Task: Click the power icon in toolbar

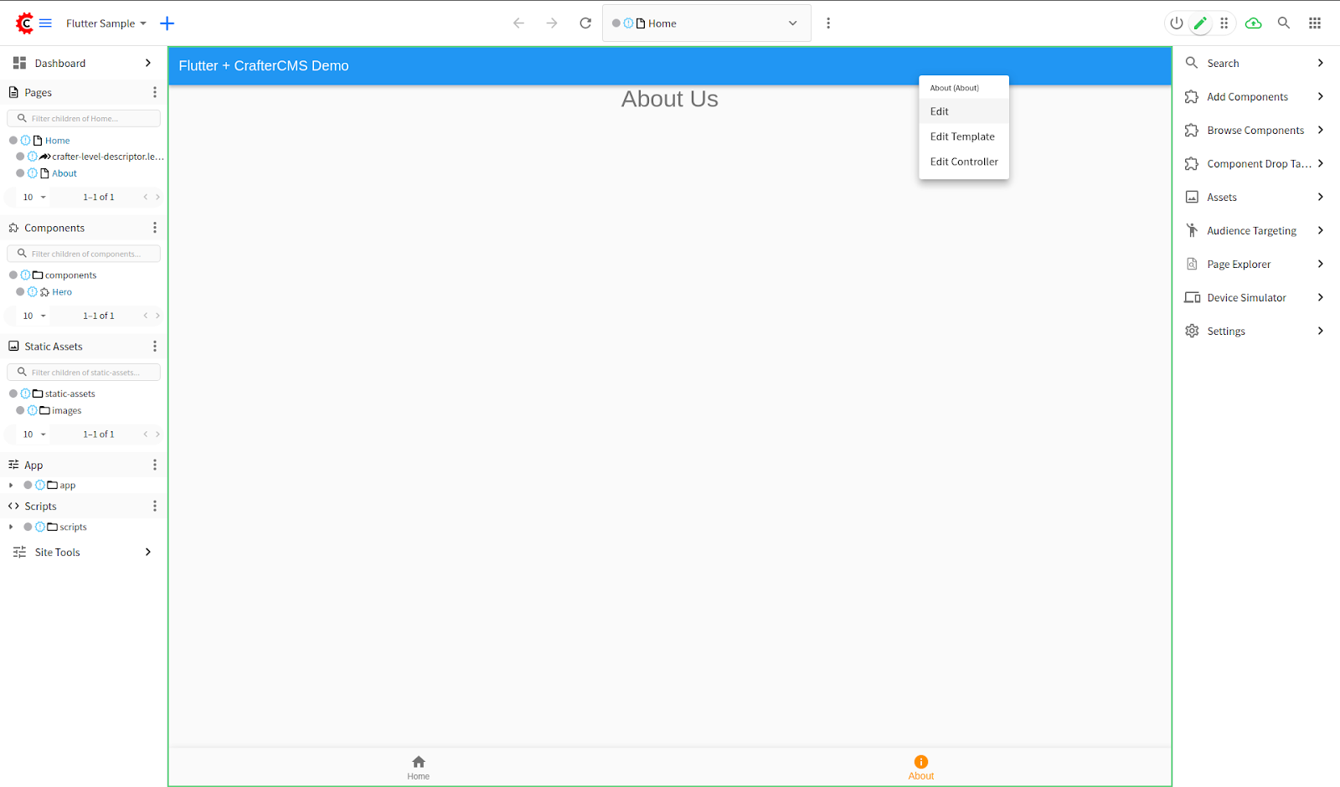Action: click(x=1177, y=23)
